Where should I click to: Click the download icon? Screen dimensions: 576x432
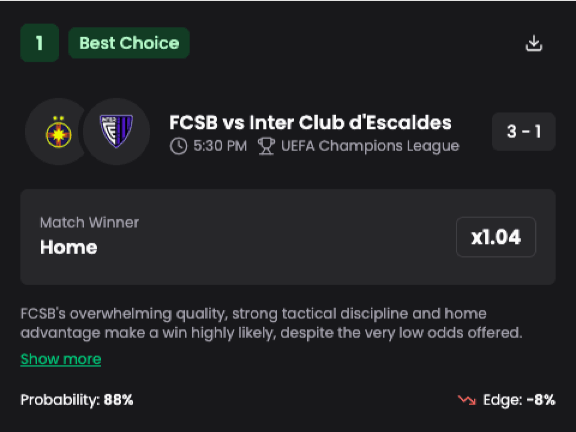tap(533, 43)
